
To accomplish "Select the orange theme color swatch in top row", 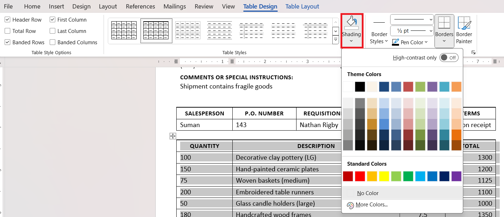I will click(456, 87).
